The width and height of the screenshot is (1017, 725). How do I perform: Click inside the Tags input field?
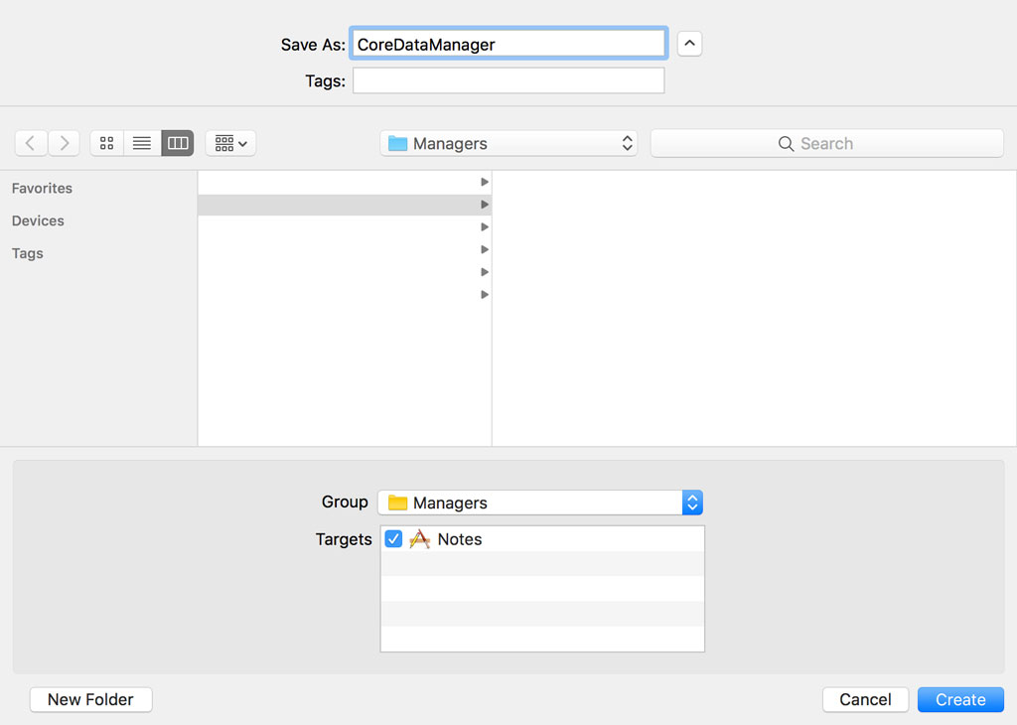[508, 80]
